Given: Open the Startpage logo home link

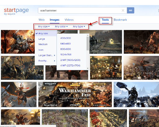Looking at the screenshot, I should (16, 11).
